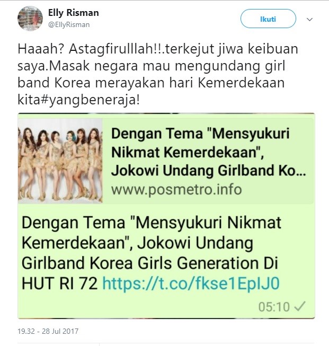The image size is (329, 346).
Task: Click the "Nikmat Kemerdekaan" line in preview card
Action: [188, 152]
